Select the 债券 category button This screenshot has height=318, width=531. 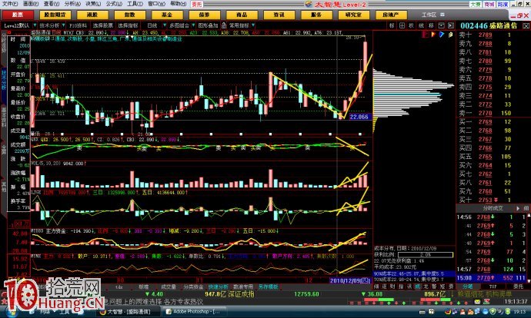tap(204, 15)
